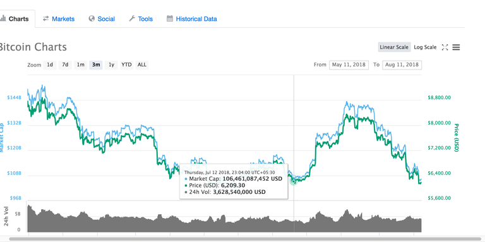Toggle fullscreen chart view icon
Screen dimensions: 485x242
[x=445, y=47]
